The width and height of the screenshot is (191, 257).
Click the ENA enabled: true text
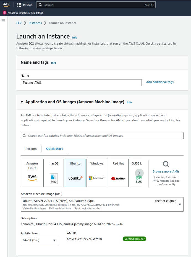coord(60,209)
